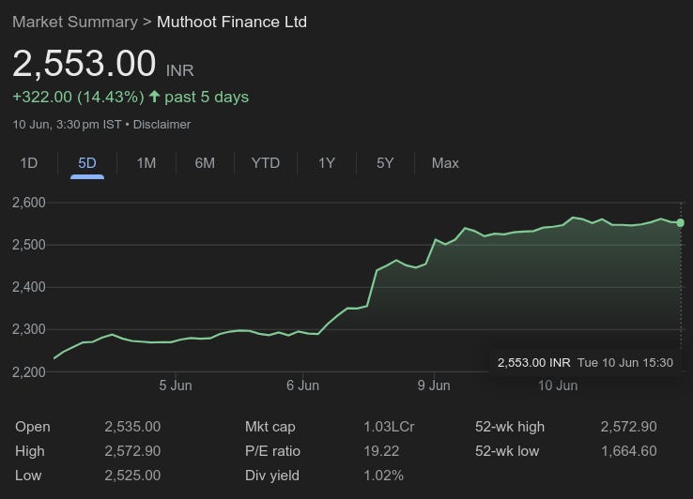Click the 2,300 y-axis label
The height and width of the screenshot is (499, 693).
click(29, 329)
